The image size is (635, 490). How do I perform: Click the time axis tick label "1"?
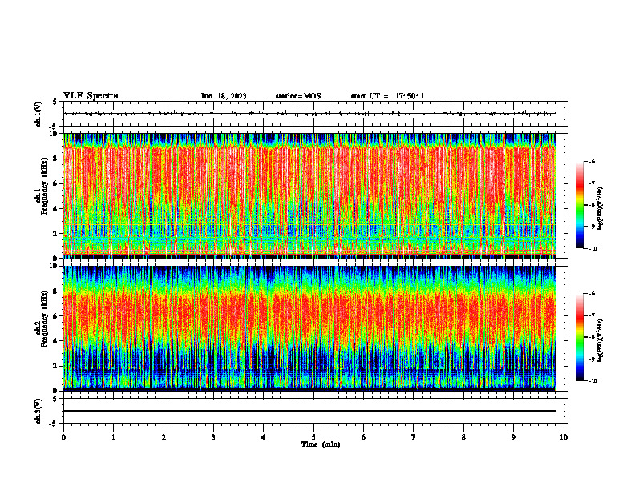(x=113, y=437)
